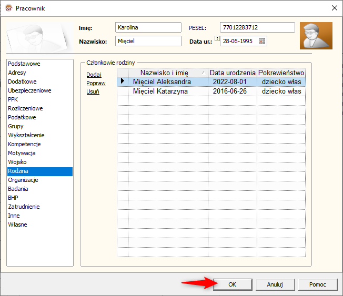
Task: Go to the Zatrudnienie section
Action: [24, 207]
